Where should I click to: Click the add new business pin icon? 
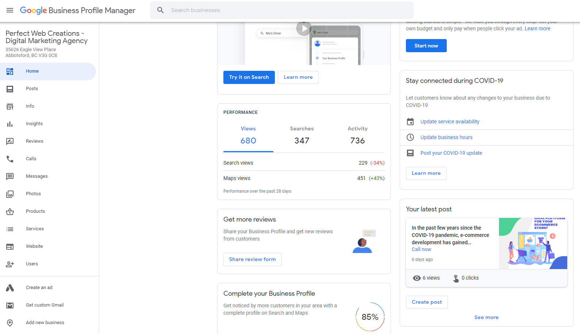pos(10,323)
